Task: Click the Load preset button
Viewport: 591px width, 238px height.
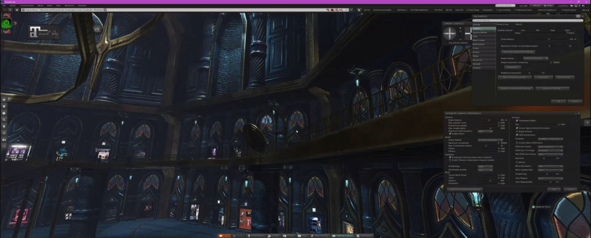Action: pyautogui.click(x=544, y=77)
